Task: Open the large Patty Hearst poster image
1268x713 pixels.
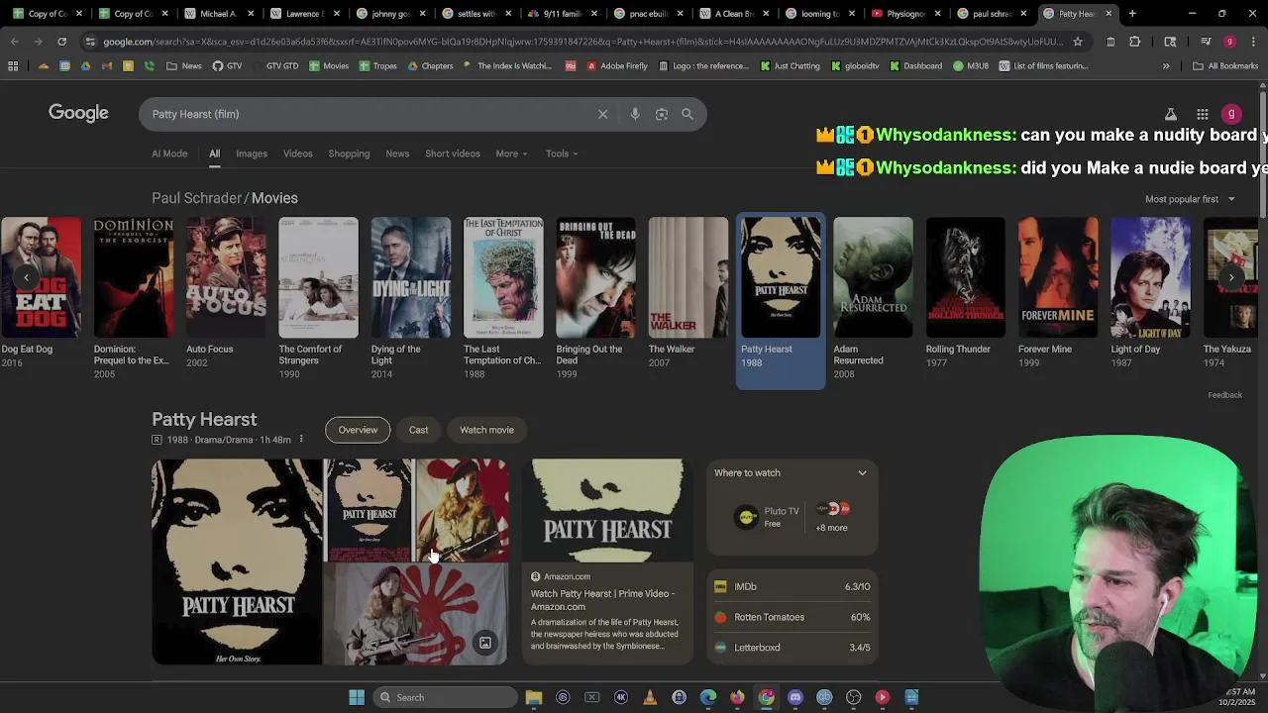Action: point(237,561)
